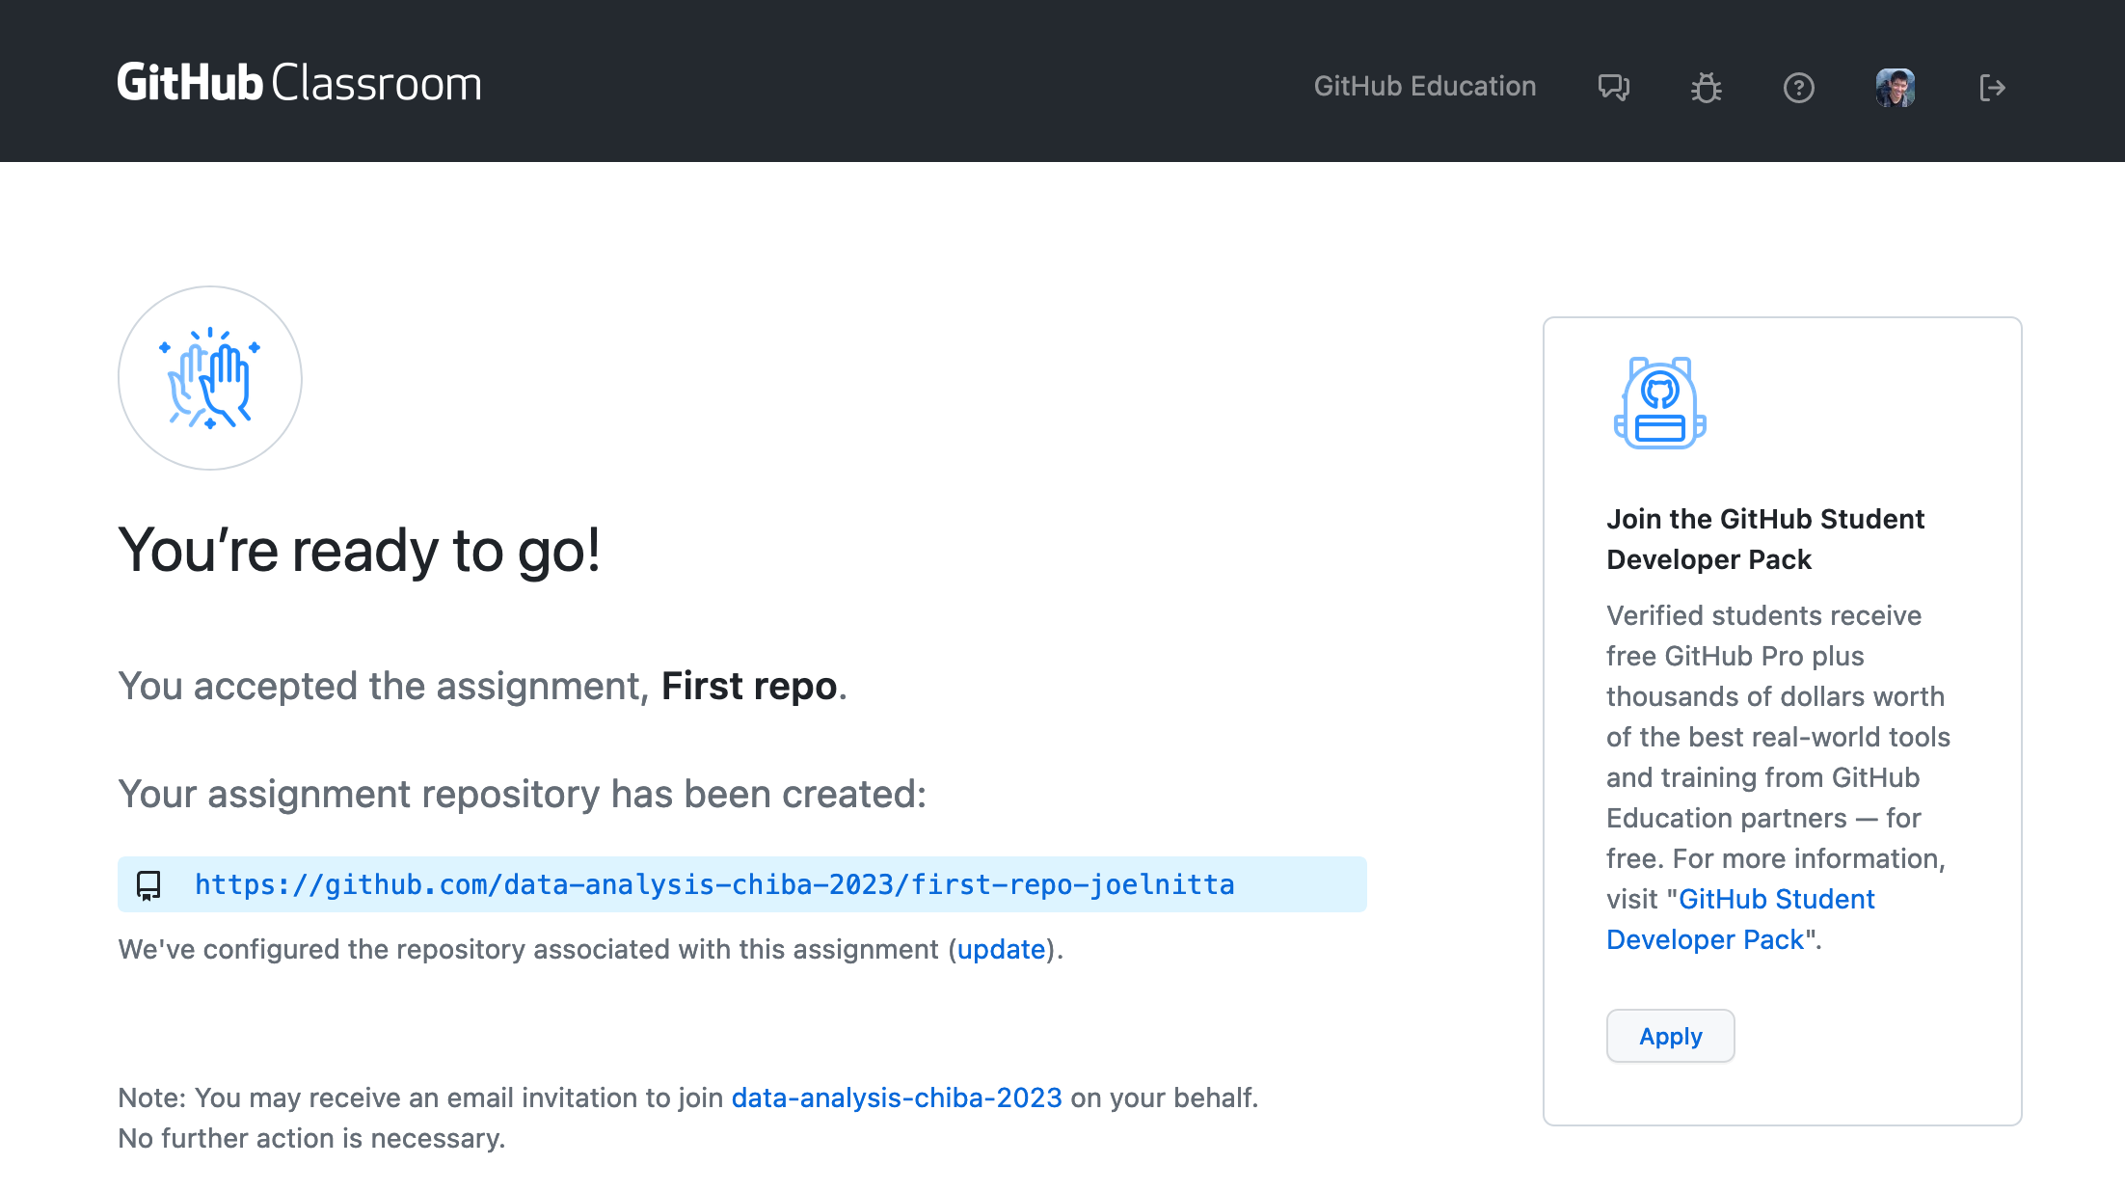Report a bug using the bug icon
This screenshot has height=1192, width=2125.
[1707, 87]
